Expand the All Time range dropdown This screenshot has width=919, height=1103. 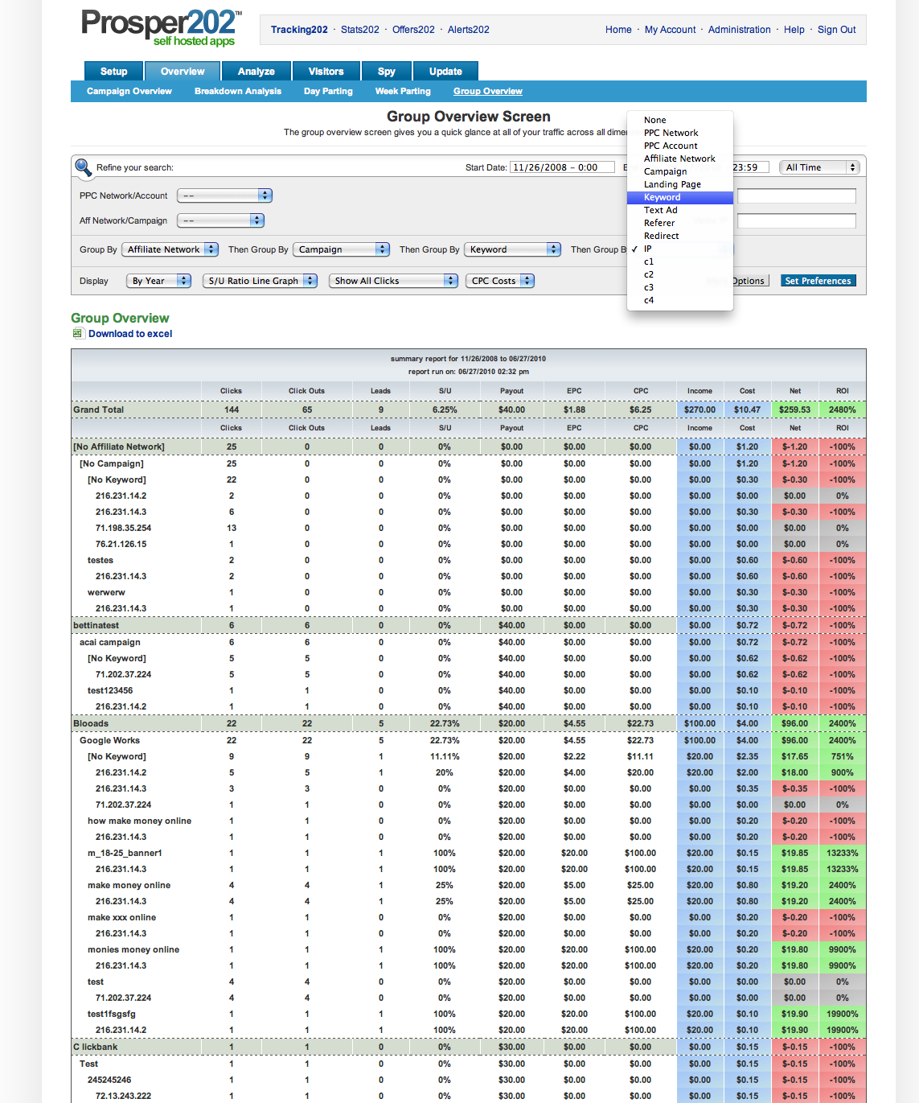(819, 167)
